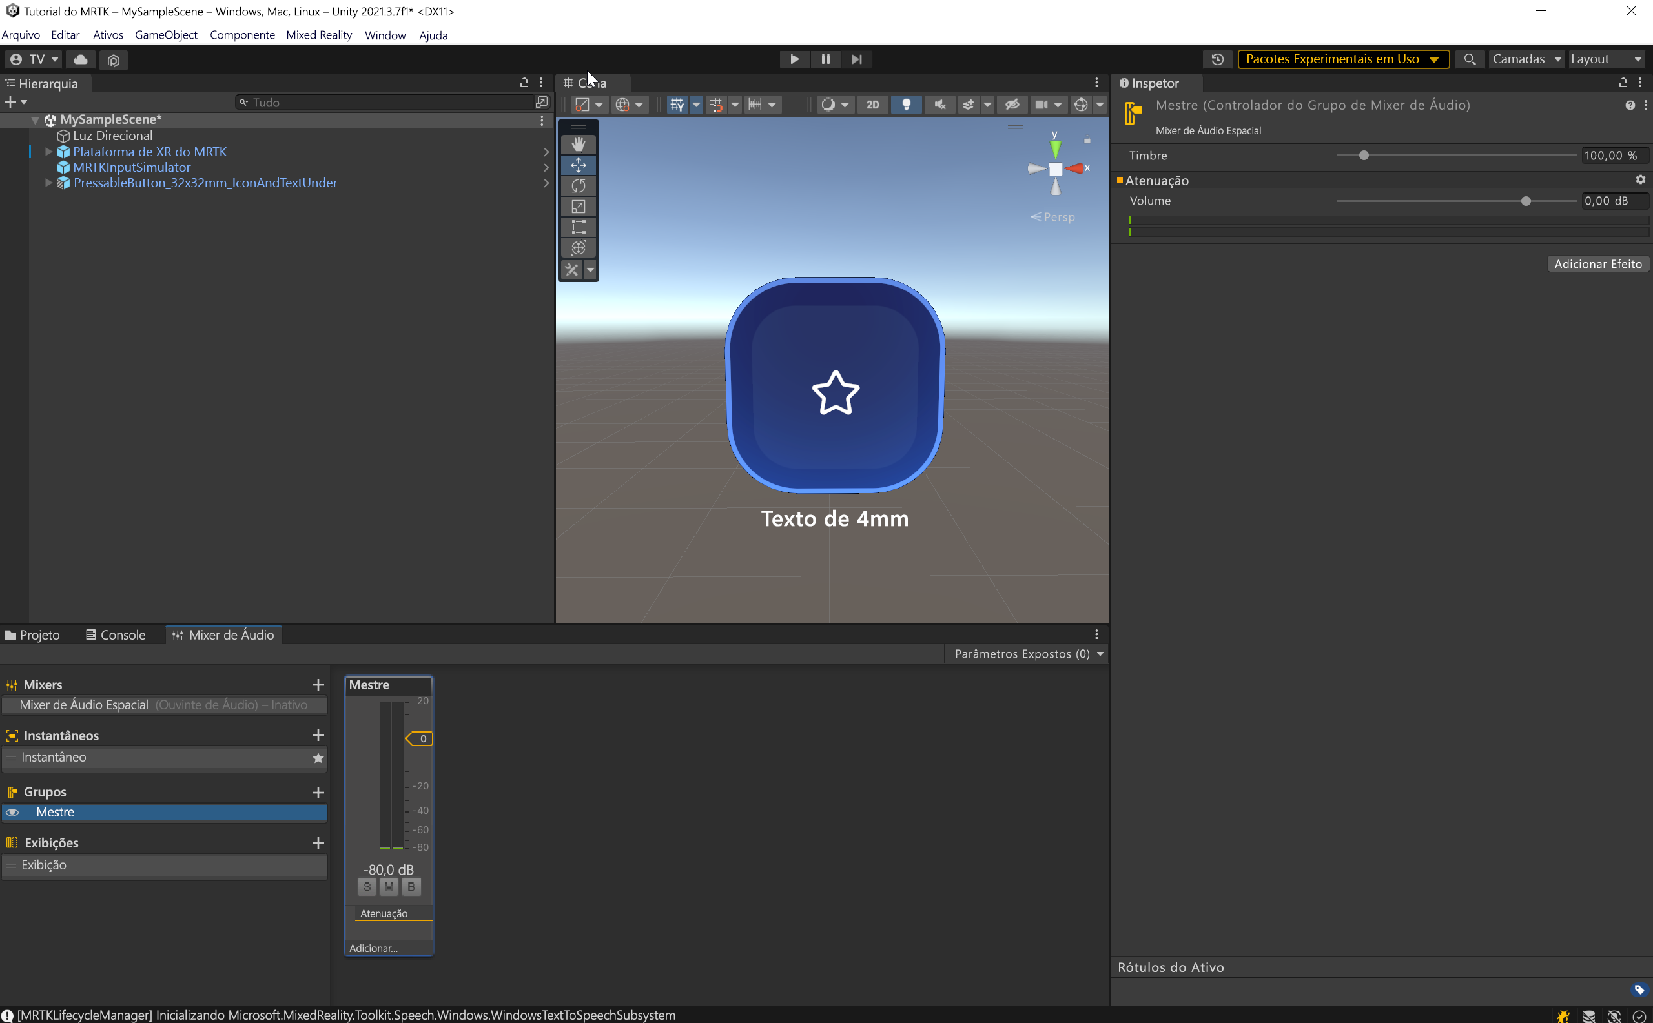This screenshot has width=1653, height=1023.
Task: Click Adicionar... on the Mestre channel strip
Action: coord(373,948)
